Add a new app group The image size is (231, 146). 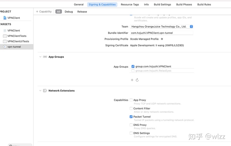pos(132,80)
